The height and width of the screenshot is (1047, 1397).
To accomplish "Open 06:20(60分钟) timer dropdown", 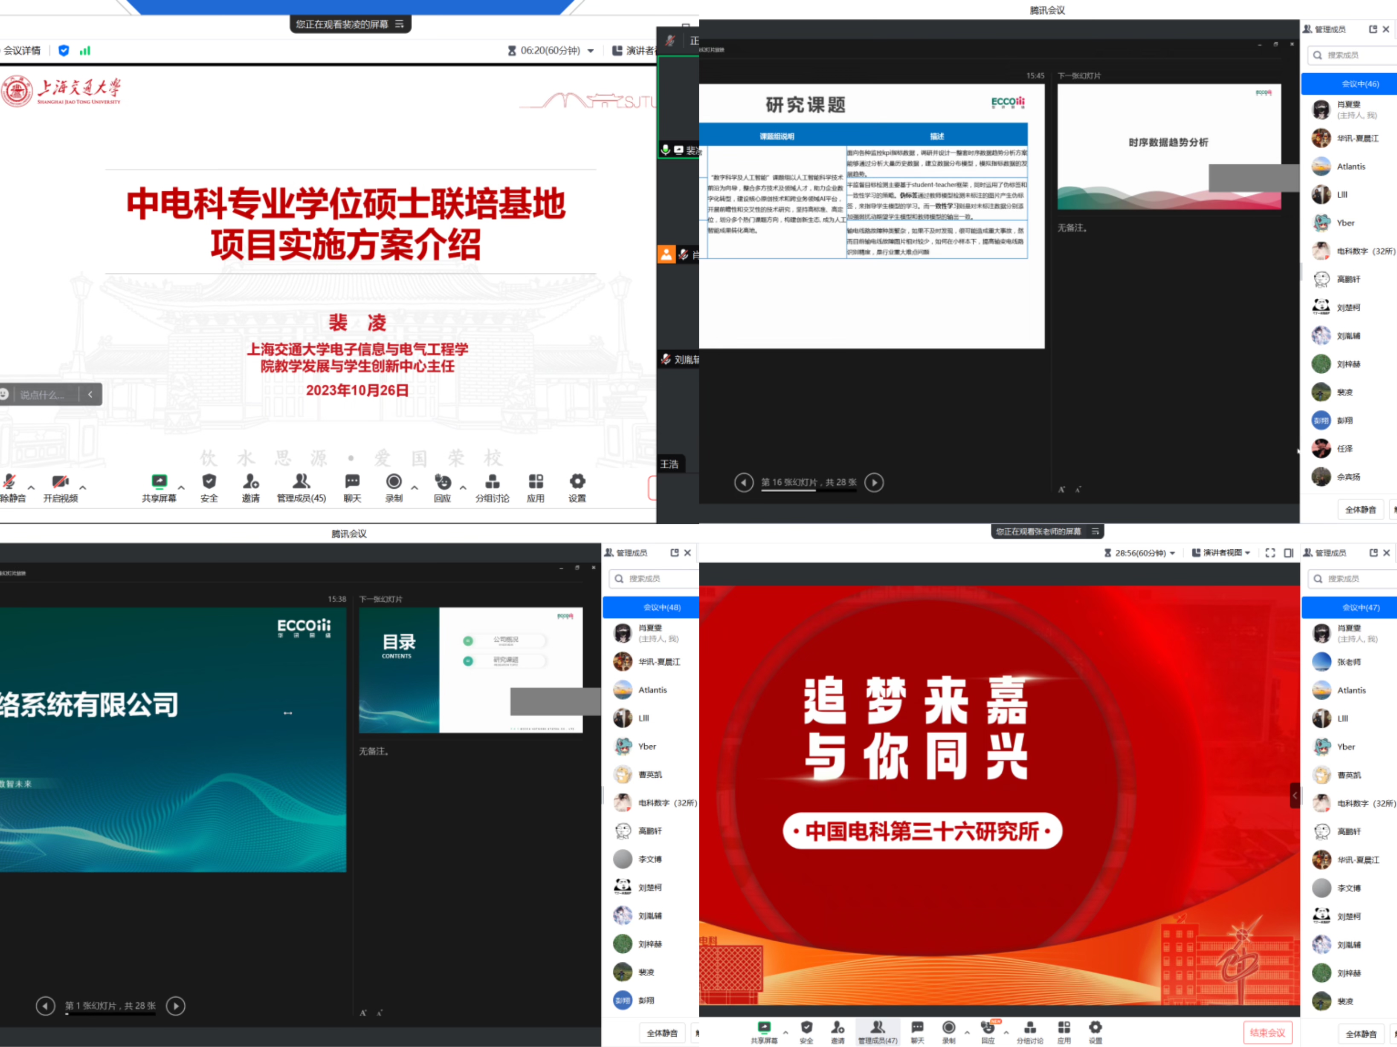I will pyautogui.click(x=551, y=50).
